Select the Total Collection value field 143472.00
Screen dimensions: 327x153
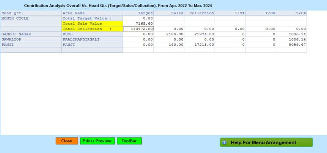point(138,29)
